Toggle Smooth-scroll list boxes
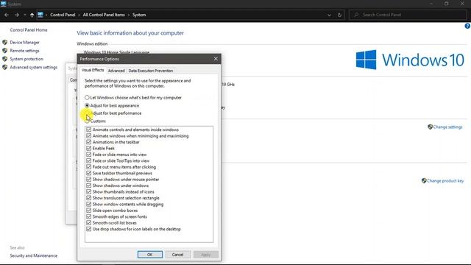471x265 pixels. pyautogui.click(x=88, y=222)
